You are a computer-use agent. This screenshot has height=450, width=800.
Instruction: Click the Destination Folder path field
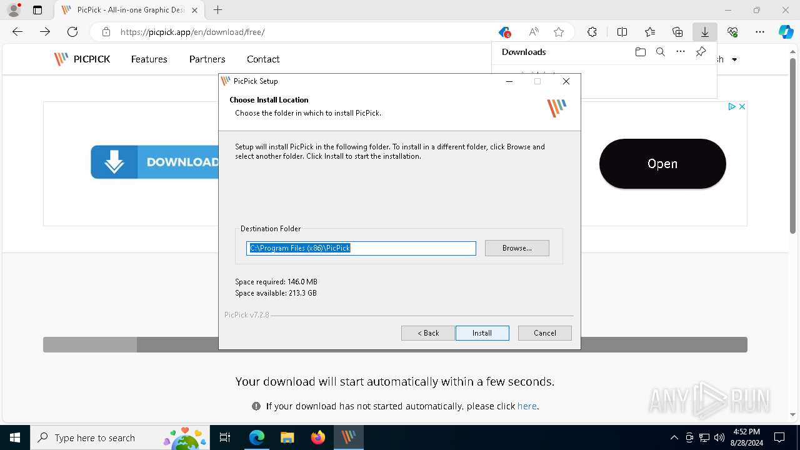(361, 248)
